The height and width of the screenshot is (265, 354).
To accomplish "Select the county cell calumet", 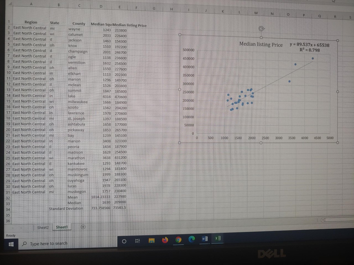I will 76,35.
